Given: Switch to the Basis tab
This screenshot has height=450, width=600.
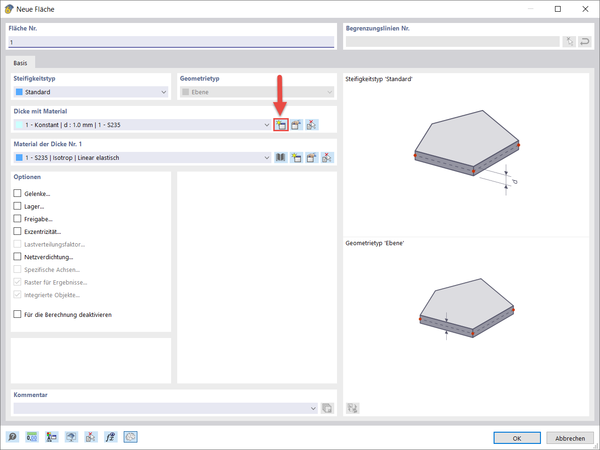Looking at the screenshot, I should click(21, 62).
